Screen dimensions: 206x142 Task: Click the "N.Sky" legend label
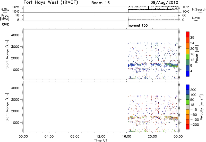[x=5, y=9]
